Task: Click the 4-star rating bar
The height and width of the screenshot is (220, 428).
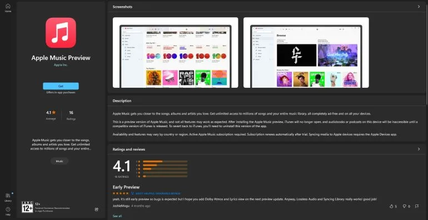Action: pyautogui.click(x=165, y=165)
